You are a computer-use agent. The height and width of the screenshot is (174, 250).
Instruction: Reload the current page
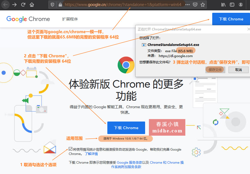pyautogui.click(x=23, y=5)
